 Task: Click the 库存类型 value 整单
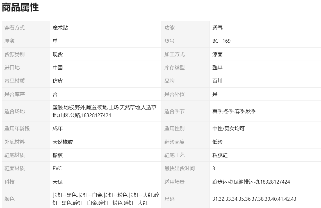click(x=217, y=68)
